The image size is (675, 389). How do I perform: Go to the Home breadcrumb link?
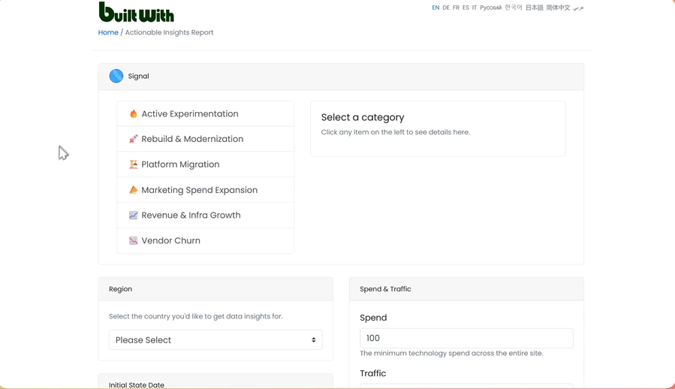[108, 32]
